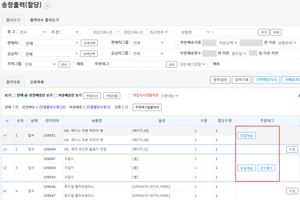Open the 판매처그룹 dropdown

(148, 43)
